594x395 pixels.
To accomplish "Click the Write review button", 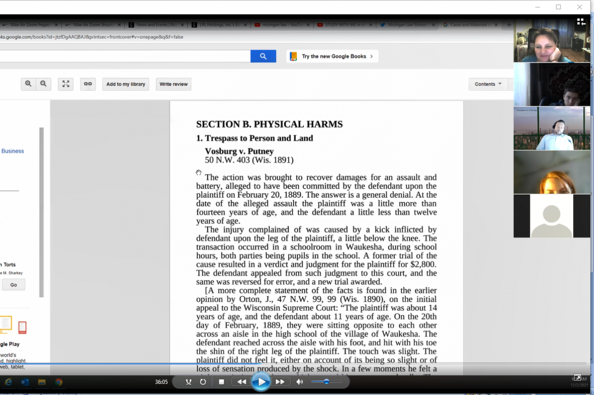I will coord(174,84).
